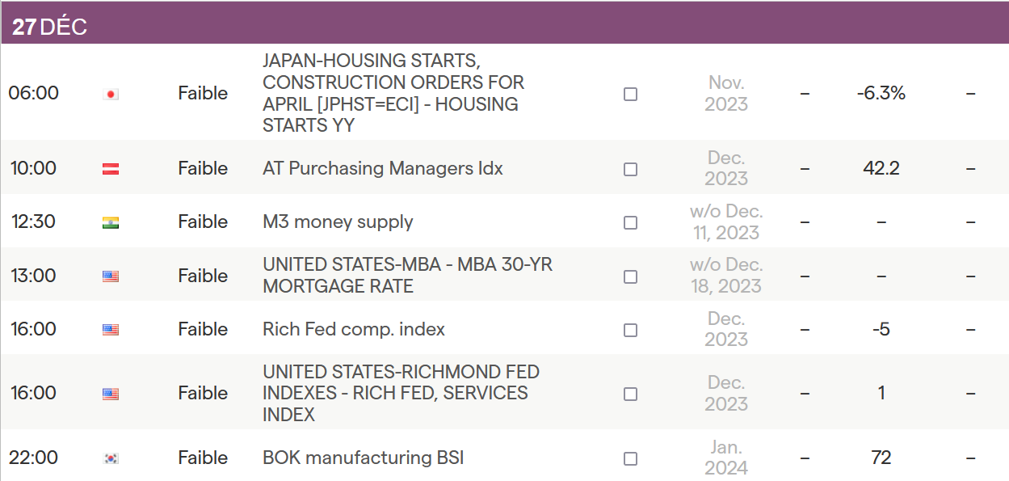
Task: Click the 27 DÉC date header
Action: (49, 27)
